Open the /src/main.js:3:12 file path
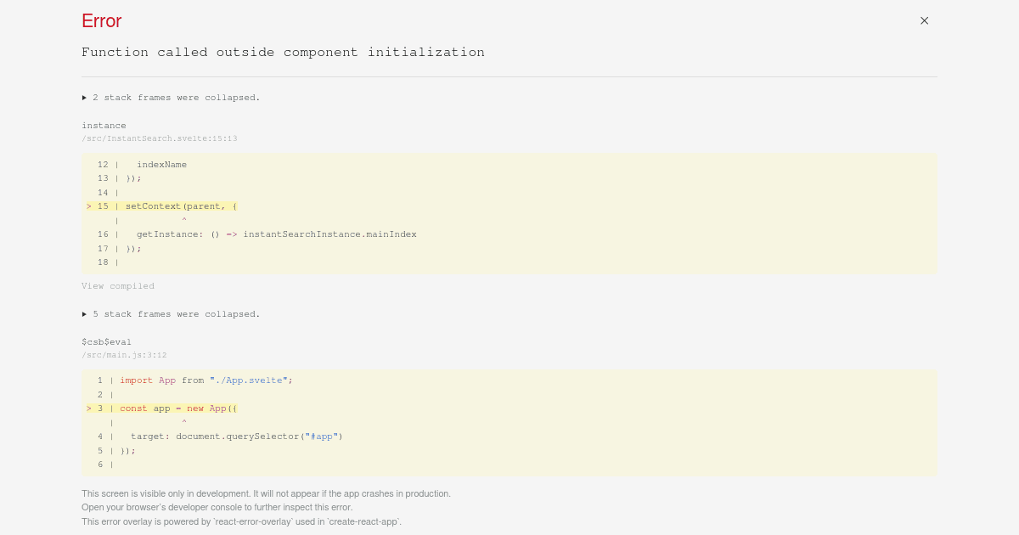 coord(124,355)
